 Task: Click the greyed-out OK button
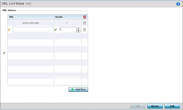click(x=138, y=106)
